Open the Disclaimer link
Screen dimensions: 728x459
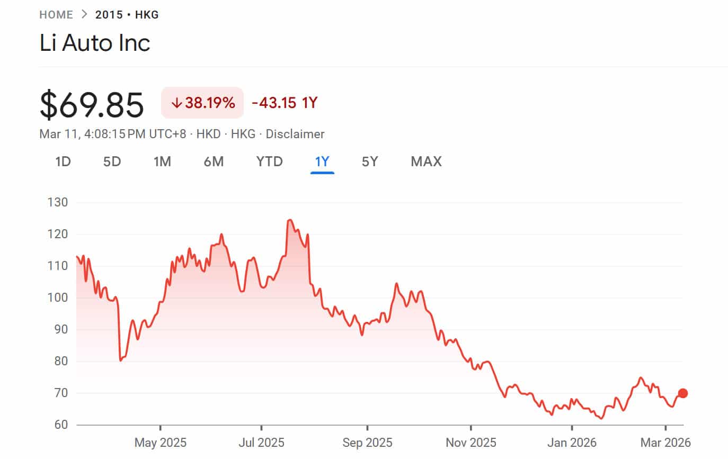[296, 134]
